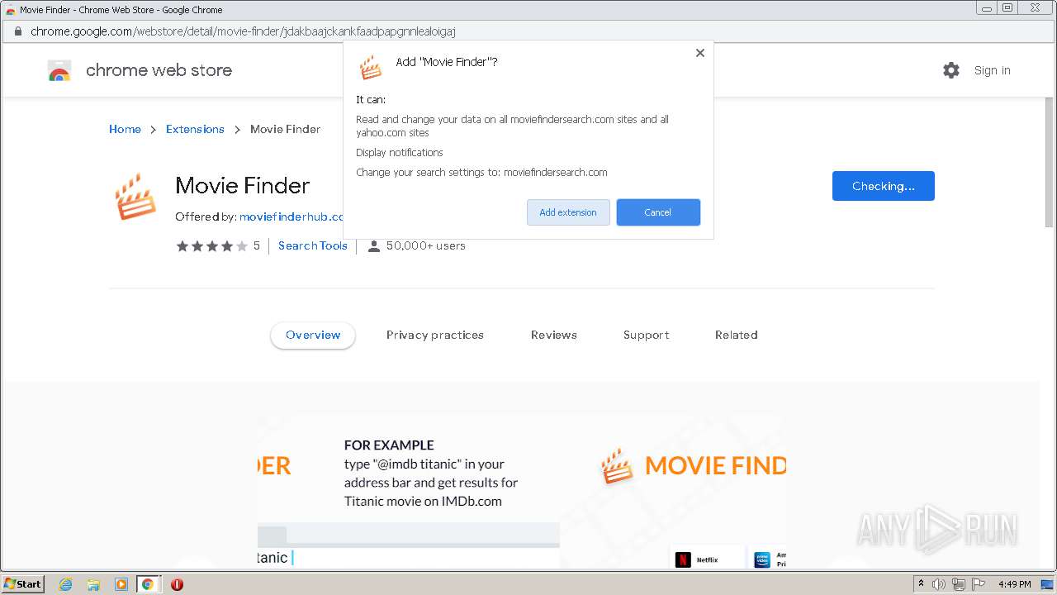Viewport: 1057px width, 595px height.
Task: Open the Support tab
Action: (x=647, y=335)
